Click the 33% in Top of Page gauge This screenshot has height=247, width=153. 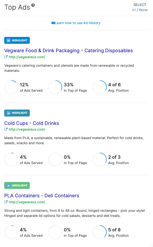pos(55,87)
